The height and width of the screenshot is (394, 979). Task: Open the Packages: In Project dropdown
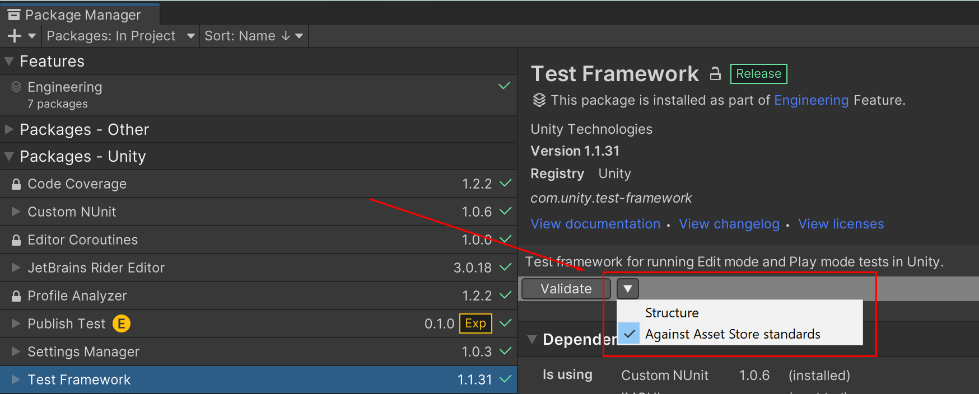(x=120, y=36)
